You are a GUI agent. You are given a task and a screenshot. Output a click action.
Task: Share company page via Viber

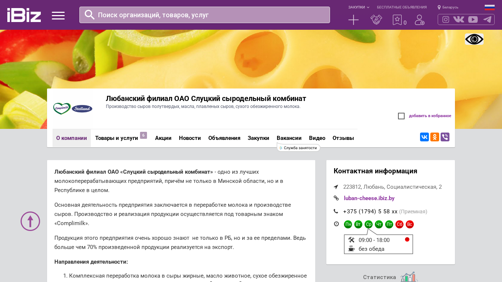click(445, 137)
